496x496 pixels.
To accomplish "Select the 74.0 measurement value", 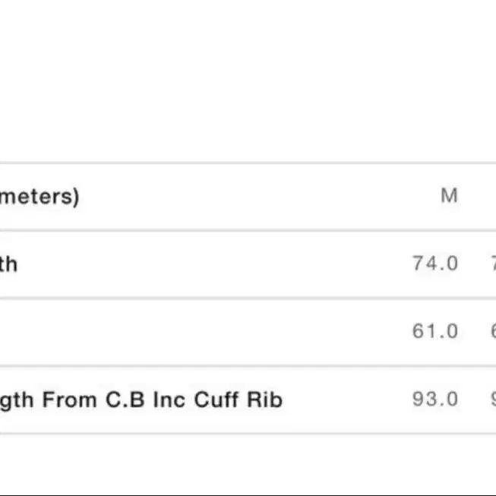I will coord(435,264).
